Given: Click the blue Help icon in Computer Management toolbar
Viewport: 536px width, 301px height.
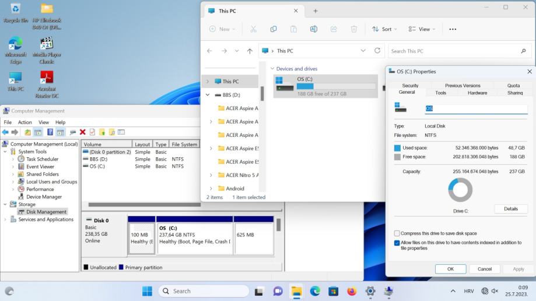Looking at the screenshot, I should pos(51,132).
